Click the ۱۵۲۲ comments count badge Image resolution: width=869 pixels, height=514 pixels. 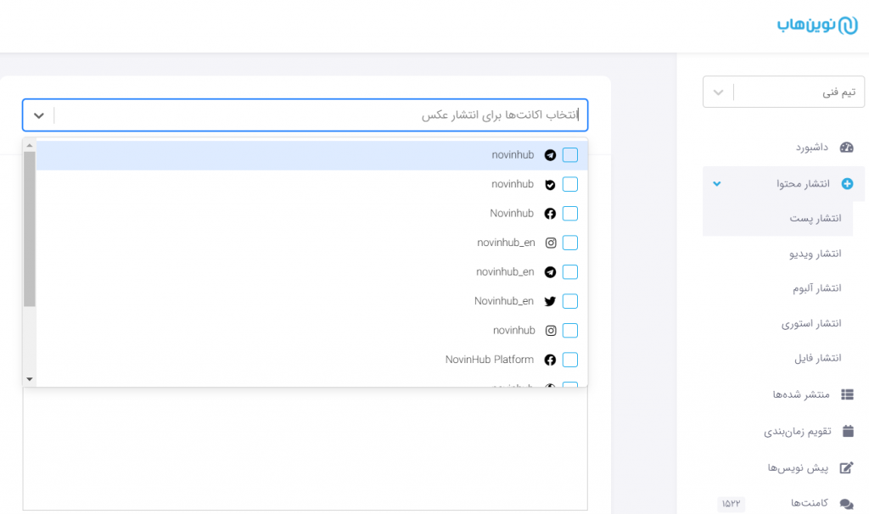[731, 504]
